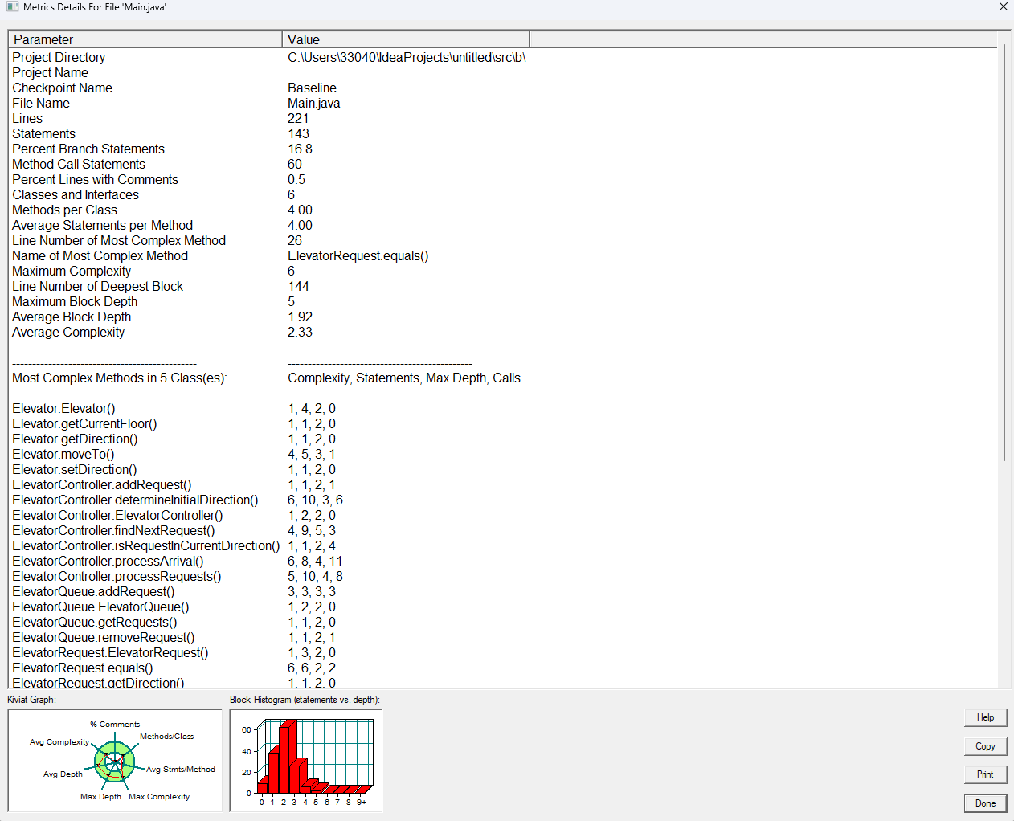Select the Maximum Block Depth row
This screenshot has width=1014, height=821.
(x=269, y=302)
